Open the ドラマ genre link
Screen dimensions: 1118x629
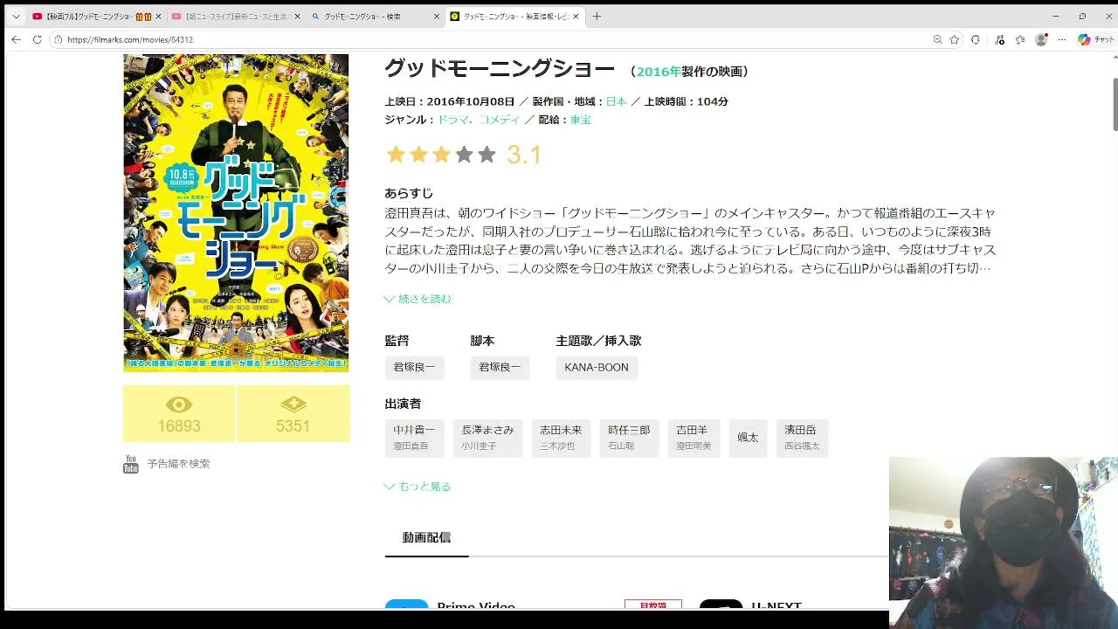point(452,120)
